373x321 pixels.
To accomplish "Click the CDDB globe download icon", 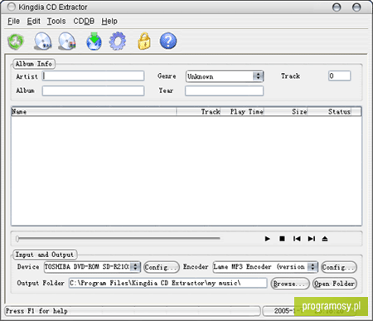I will 94,41.
